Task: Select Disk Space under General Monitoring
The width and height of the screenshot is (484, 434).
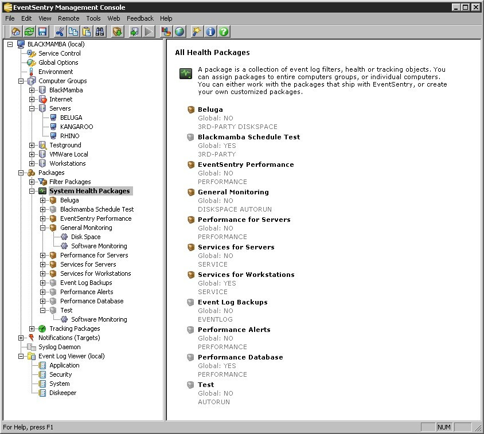Action: click(x=86, y=237)
